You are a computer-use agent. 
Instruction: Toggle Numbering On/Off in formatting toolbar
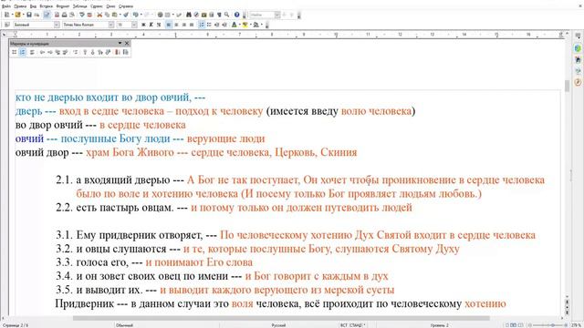(202, 25)
